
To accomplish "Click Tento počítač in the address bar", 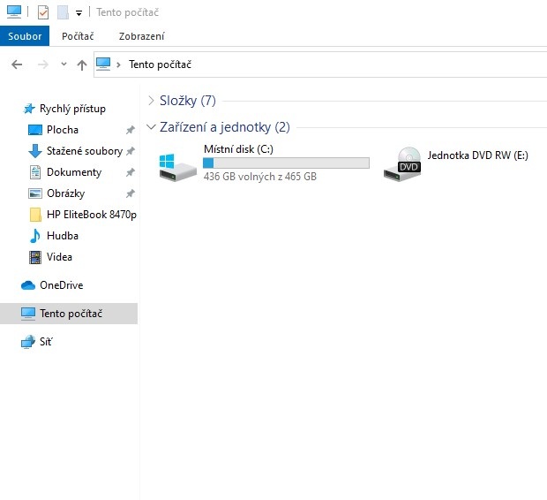I will [160, 64].
